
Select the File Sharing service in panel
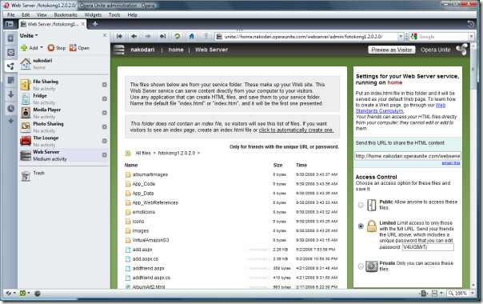point(63,85)
